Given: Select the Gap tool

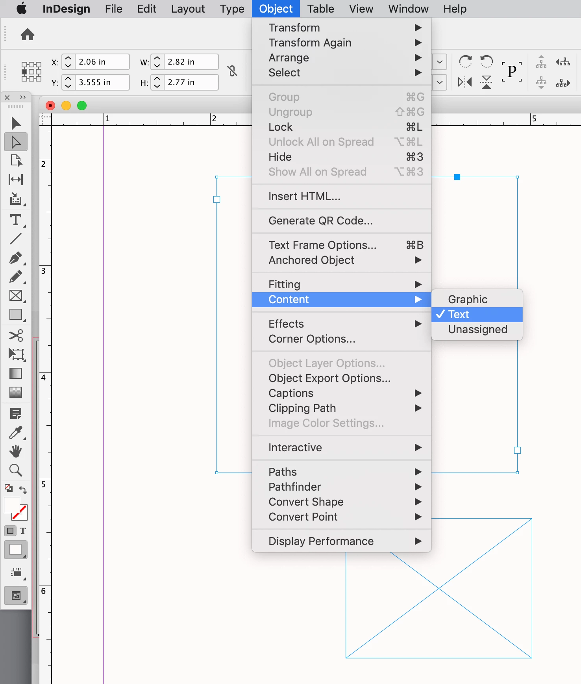Looking at the screenshot, I should pyautogui.click(x=16, y=180).
